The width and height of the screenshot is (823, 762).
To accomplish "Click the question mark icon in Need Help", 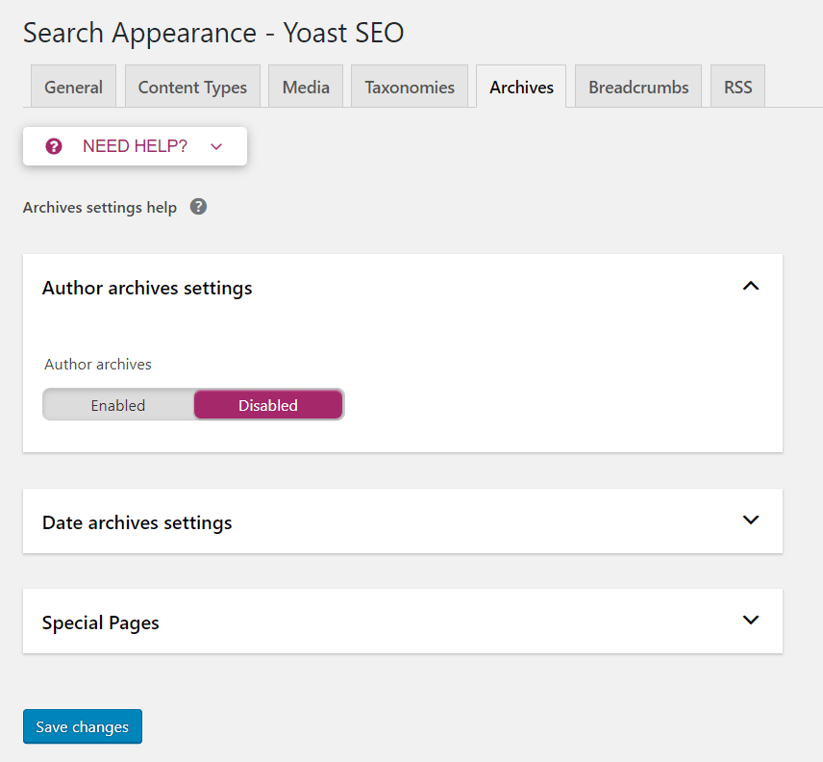I will point(54,146).
